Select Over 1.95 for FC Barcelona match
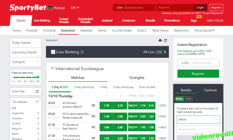 143,127
